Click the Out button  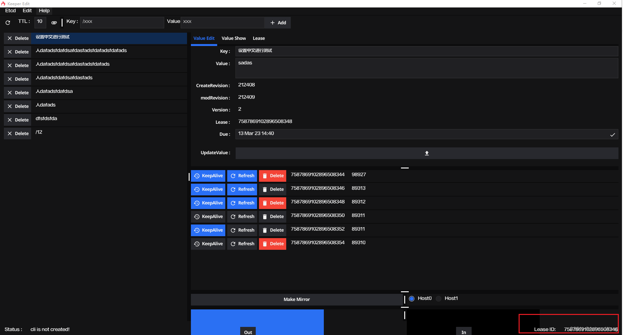[x=248, y=332]
